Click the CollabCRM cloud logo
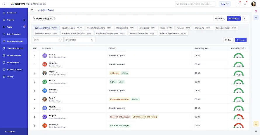260x135 pixels. click(13, 4)
